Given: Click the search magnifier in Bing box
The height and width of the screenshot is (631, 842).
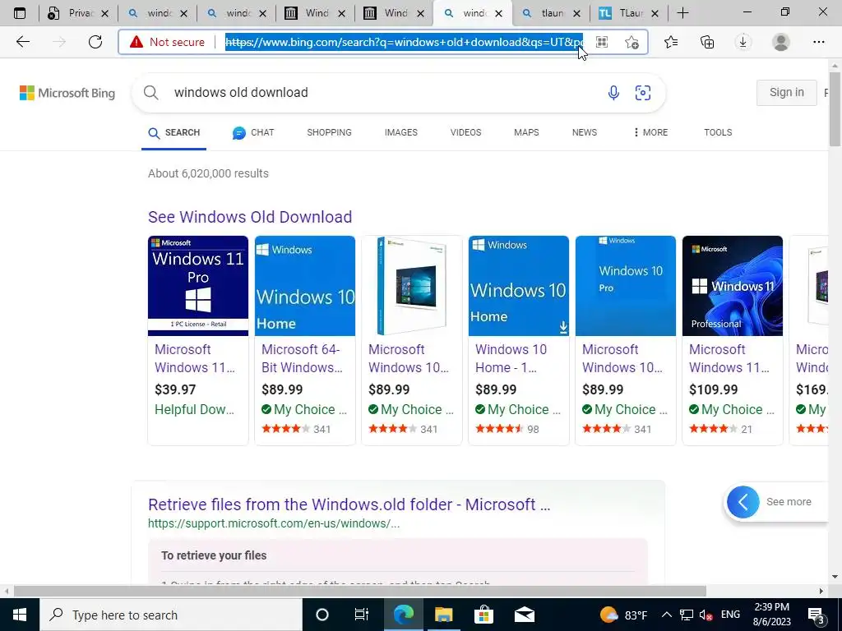Looking at the screenshot, I should (x=151, y=93).
